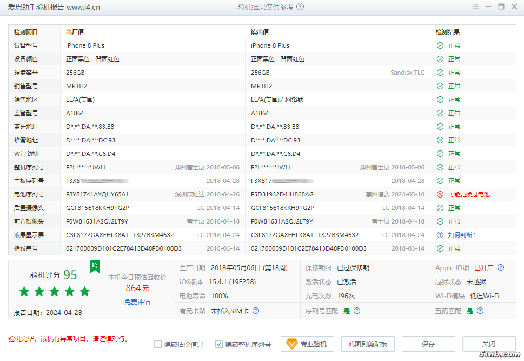Click the help icon next to Apple ID锁 已开启
The width and height of the screenshot is (524, 361).
click(x=501, y=268)
